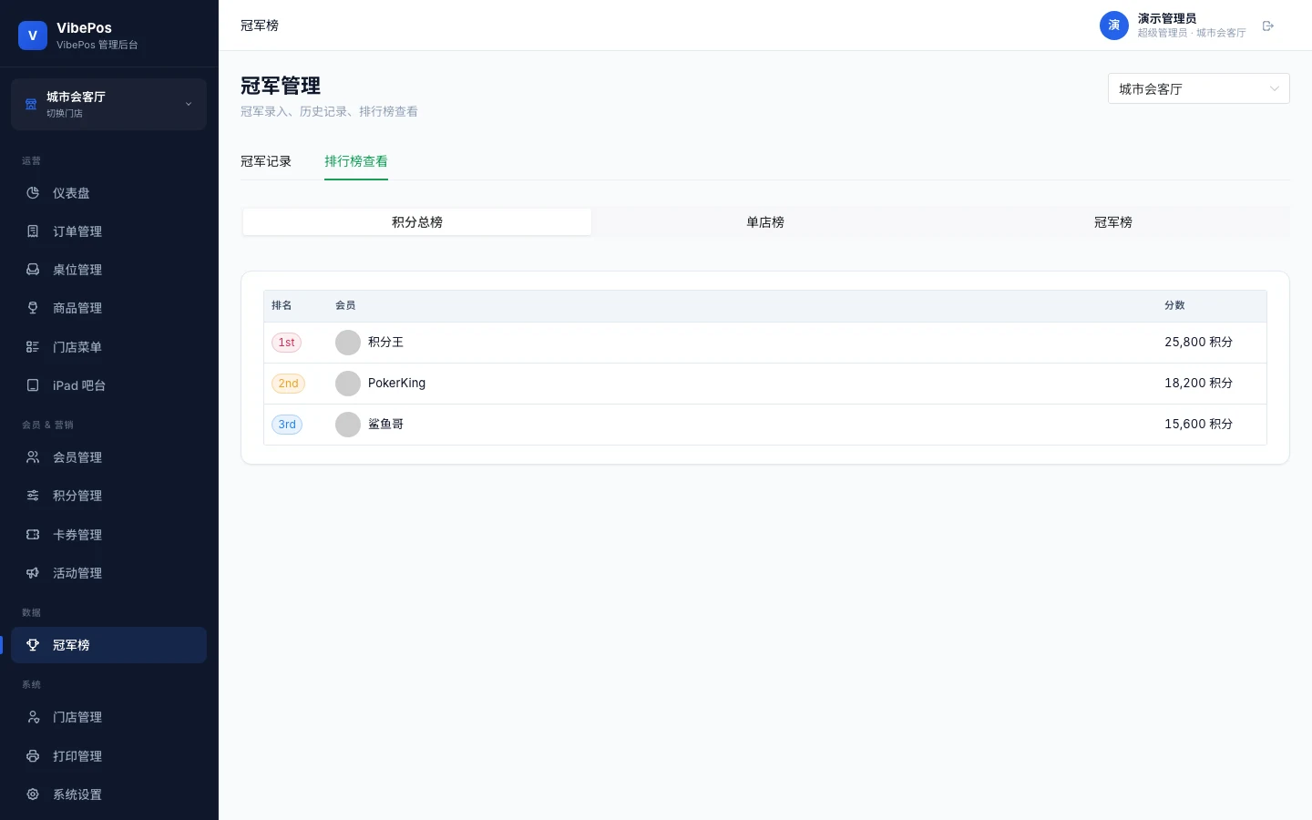Open 门店管理 in sidebar

108,717
